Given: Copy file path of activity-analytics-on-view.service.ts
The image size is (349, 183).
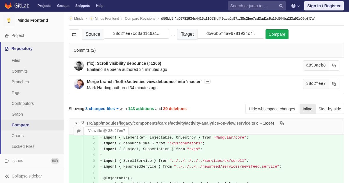Looking at the screenshot, I should 282,123.
